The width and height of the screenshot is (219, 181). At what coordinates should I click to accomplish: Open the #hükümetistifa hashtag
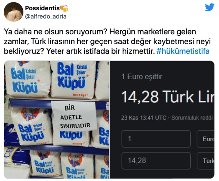(183, 51)
